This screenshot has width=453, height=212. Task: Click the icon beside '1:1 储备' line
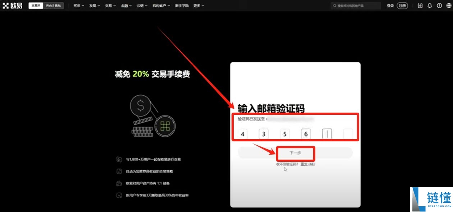pyautogui.click(x=119, y=183)
